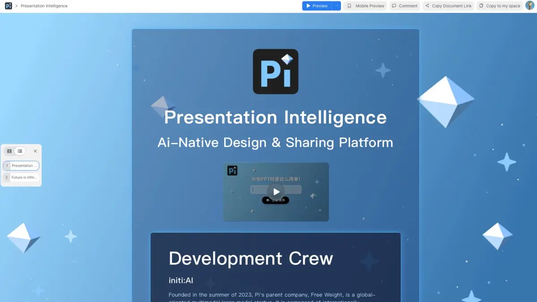Click the large Pi logo on the slide

(x=276, y=72)
